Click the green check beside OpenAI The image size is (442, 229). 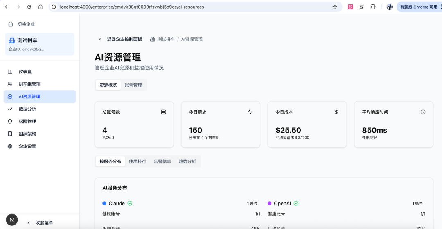(296, 203)
